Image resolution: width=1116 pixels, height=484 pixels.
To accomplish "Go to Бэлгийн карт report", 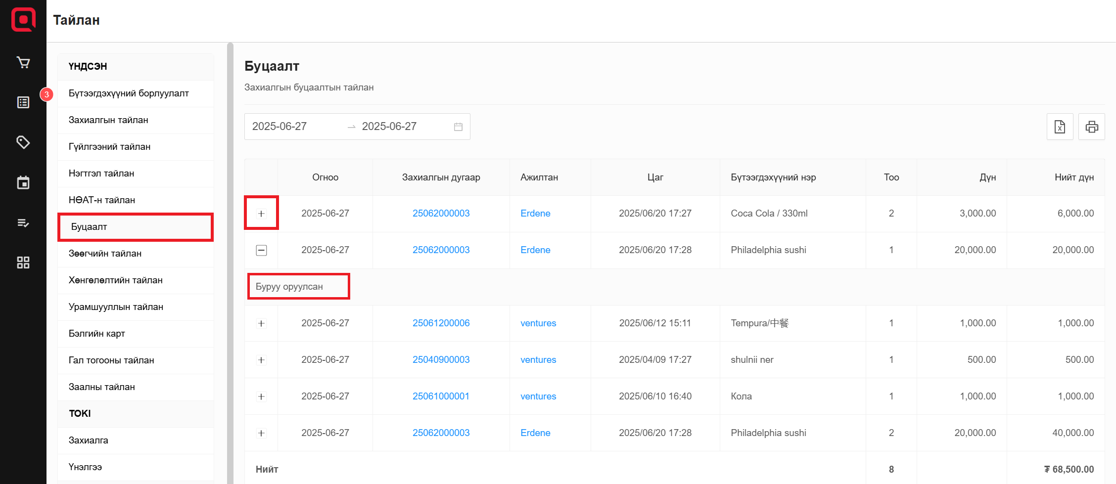I will click(x=97, y=334).
